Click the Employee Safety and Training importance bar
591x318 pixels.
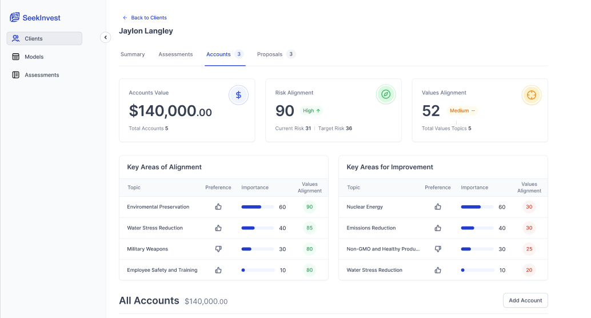(258, 270)
